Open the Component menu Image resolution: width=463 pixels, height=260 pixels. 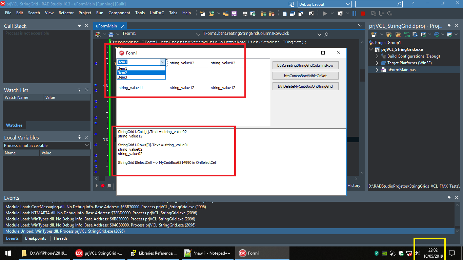119,13
